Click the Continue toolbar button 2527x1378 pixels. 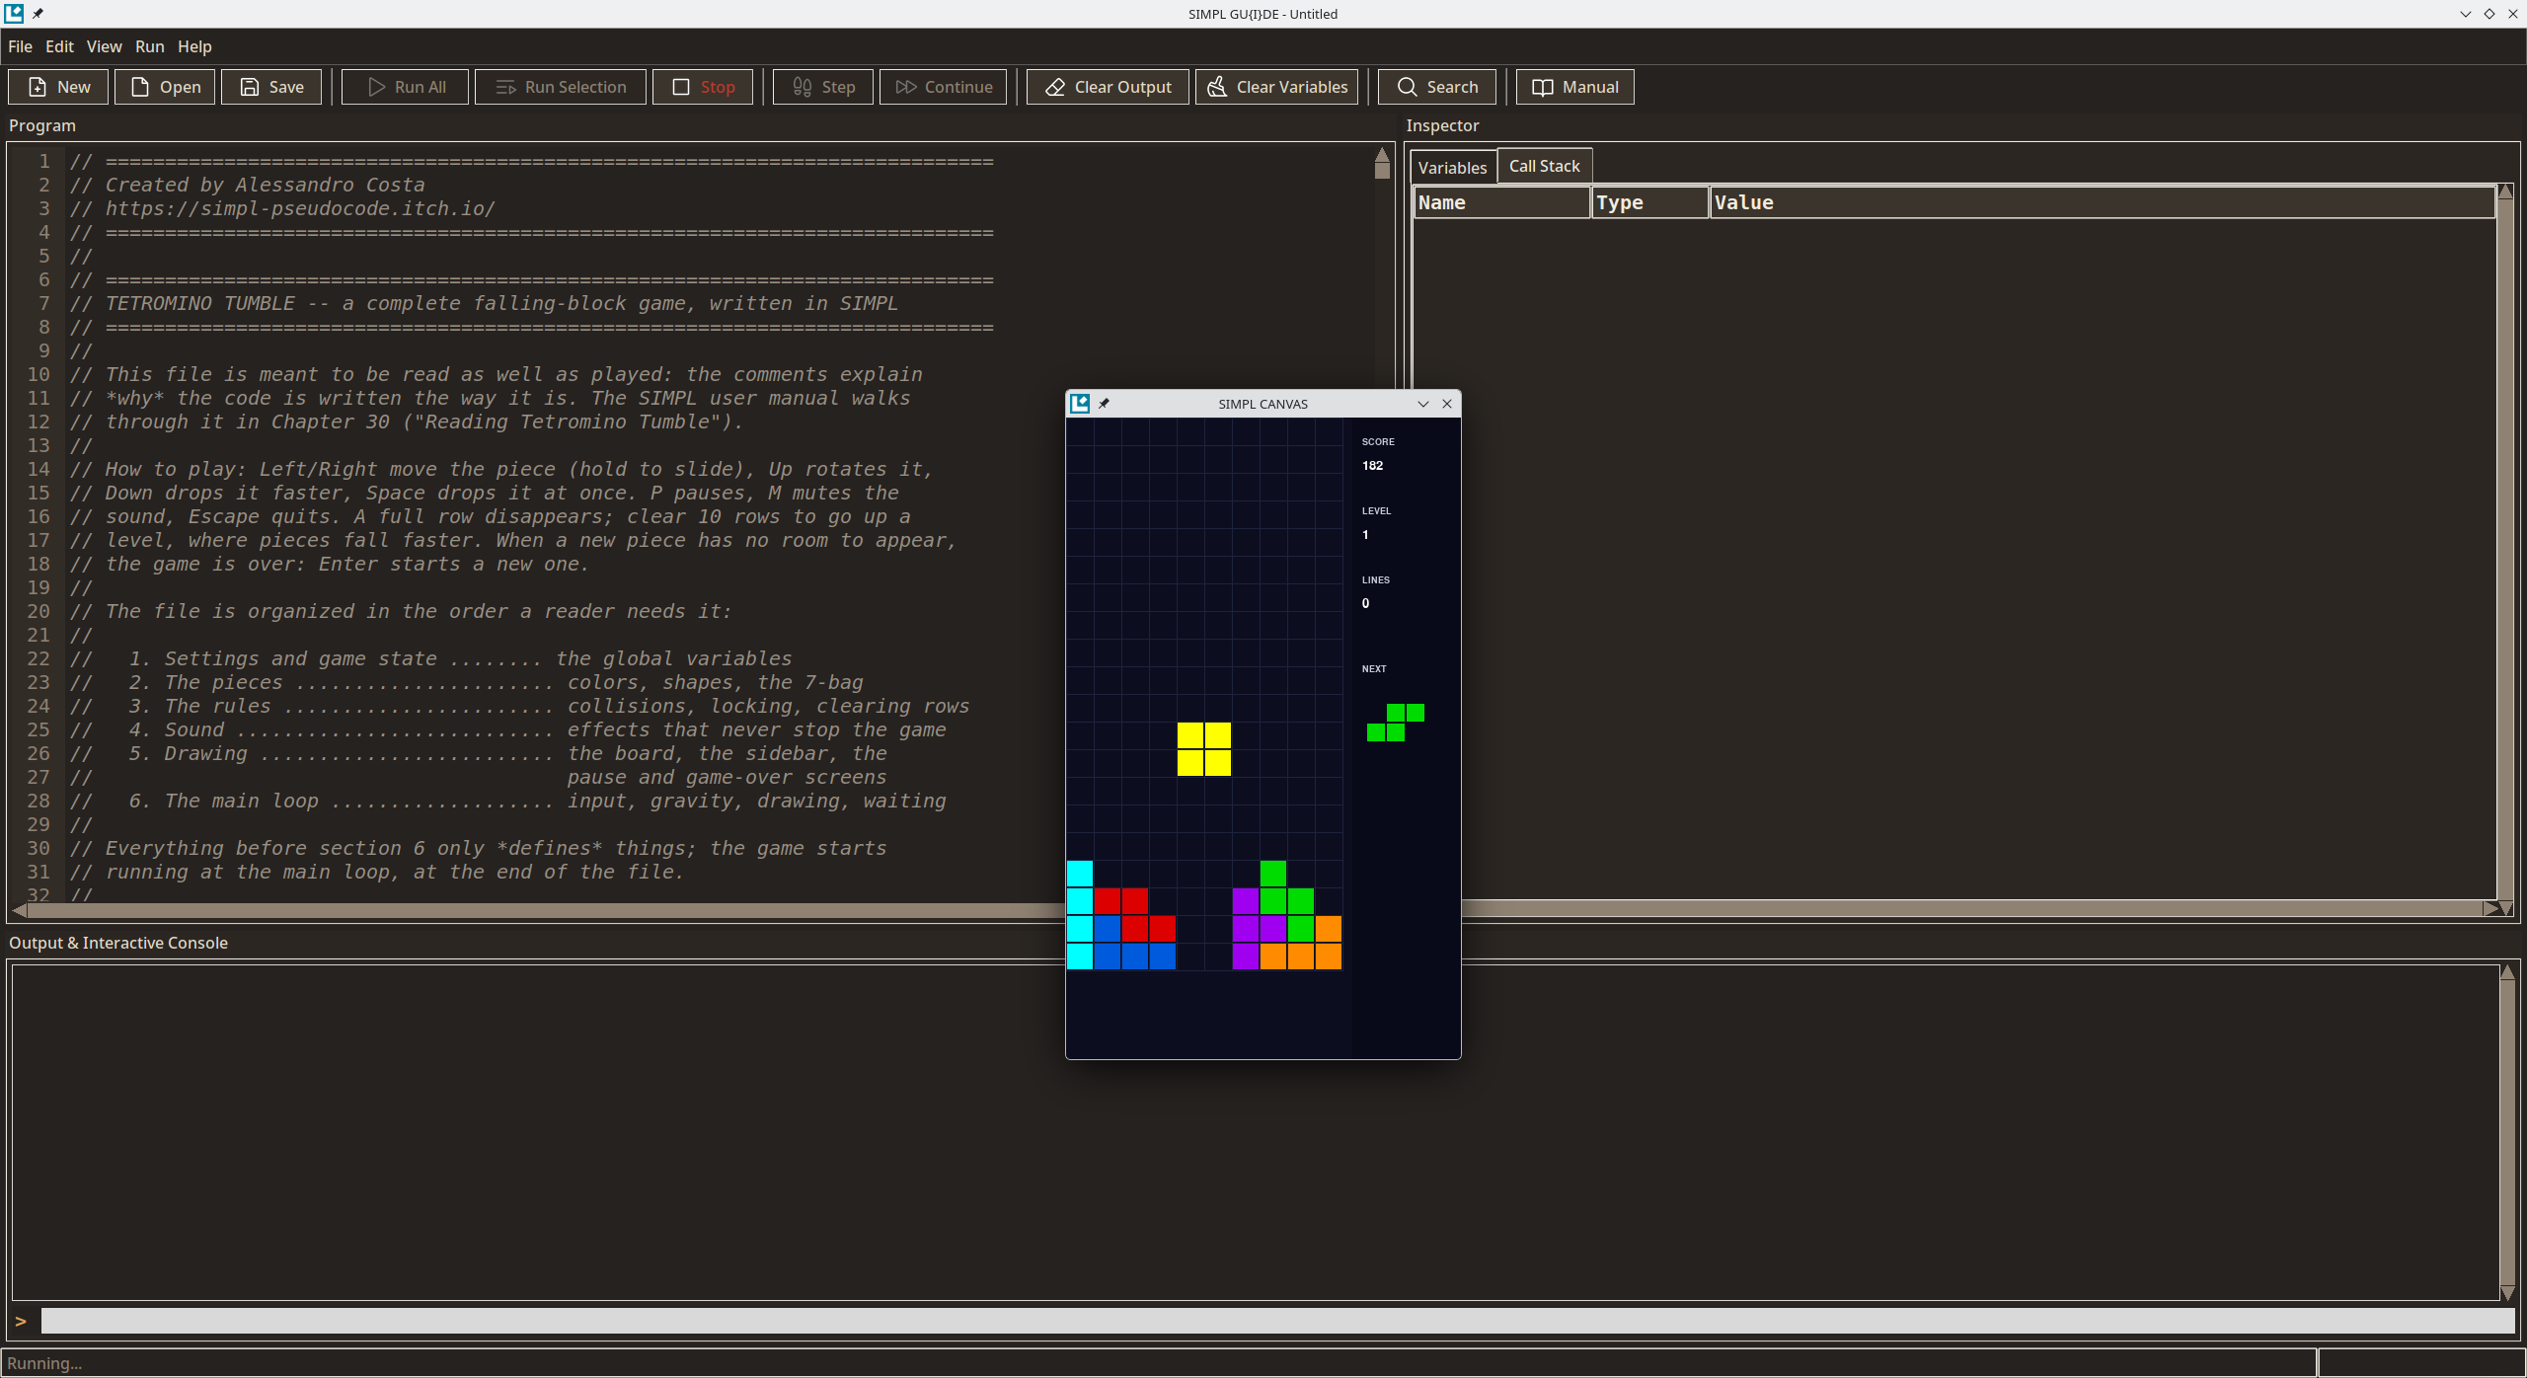[944, 87]
